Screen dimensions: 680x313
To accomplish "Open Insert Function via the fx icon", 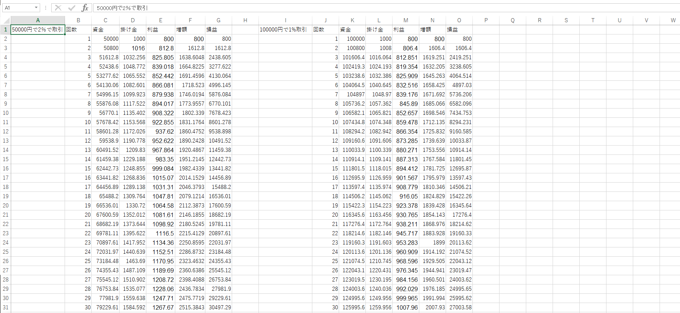I will click(x=85, y=8).
